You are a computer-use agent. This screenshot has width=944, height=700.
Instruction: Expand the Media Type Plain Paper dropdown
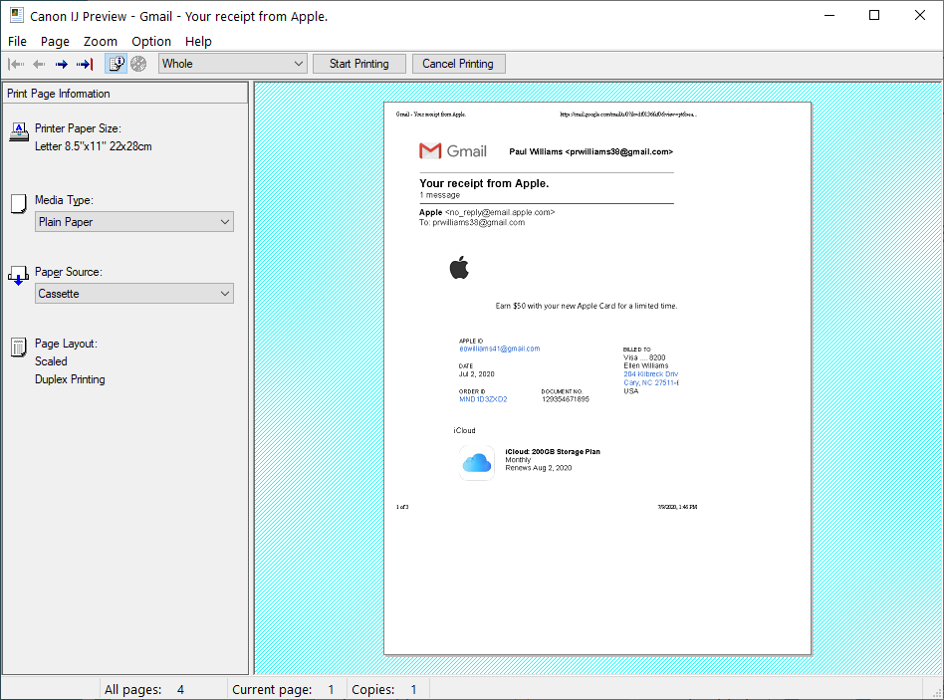pos(134,221)
